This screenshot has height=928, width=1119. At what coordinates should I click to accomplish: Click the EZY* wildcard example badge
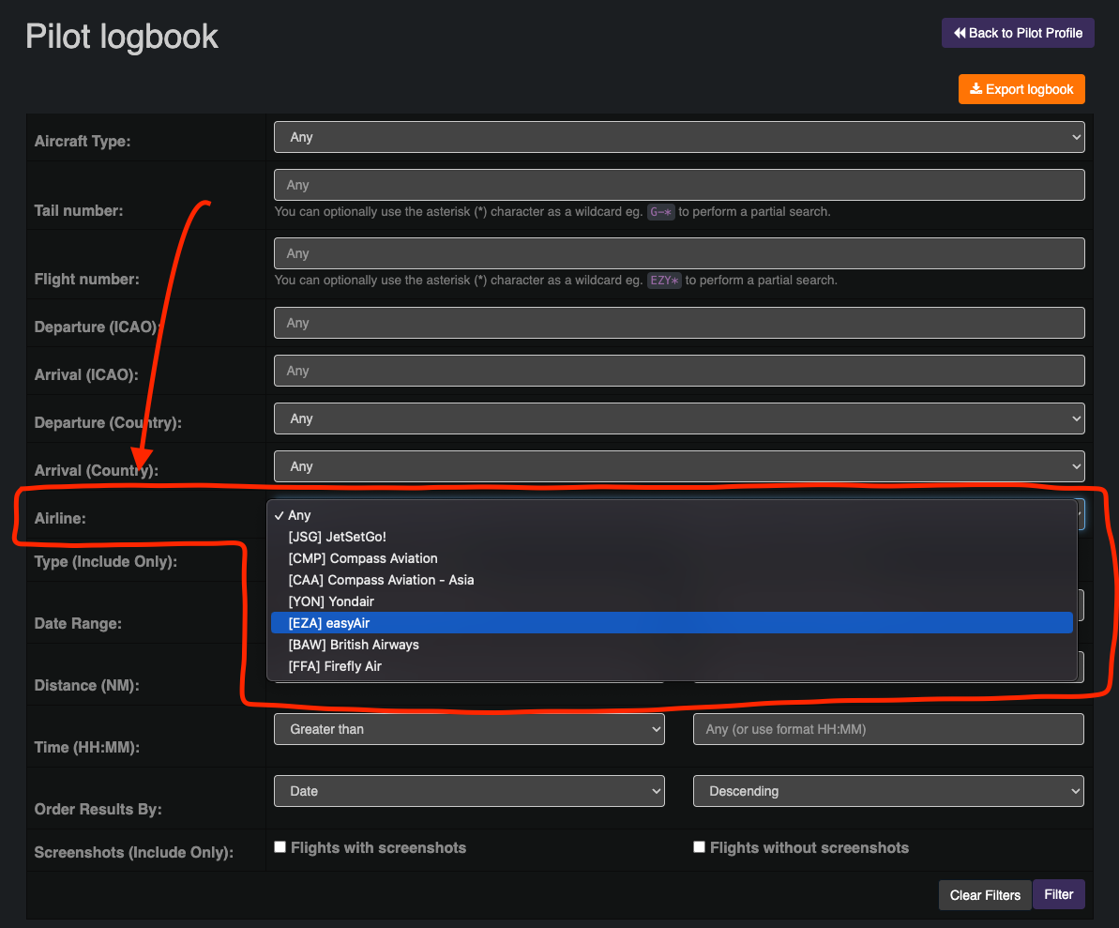click(664, 280)
